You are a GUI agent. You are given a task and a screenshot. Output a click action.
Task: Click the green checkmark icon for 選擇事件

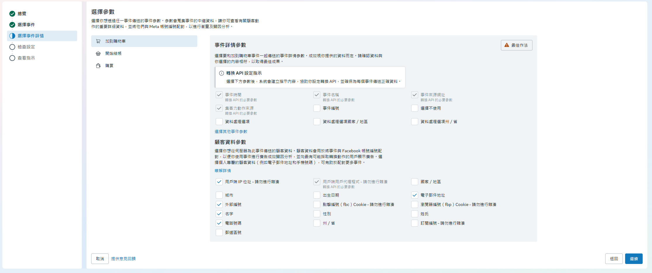[12, 25]
